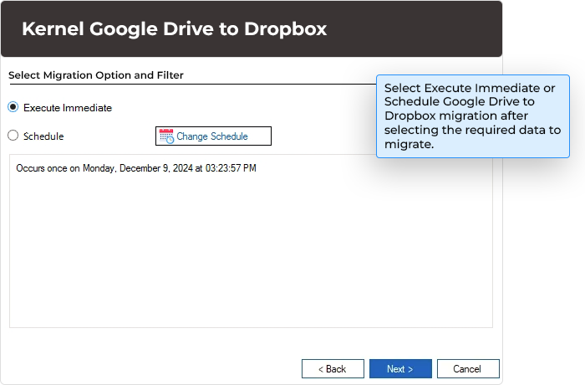Click the blue tooltip about Execute Immediate
This screenshot has width=585, height=385.
(473, 116)
